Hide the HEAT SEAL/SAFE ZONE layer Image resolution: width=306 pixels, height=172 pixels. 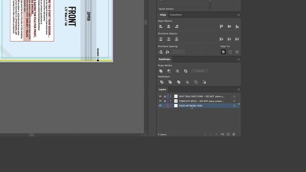point(160,97)
